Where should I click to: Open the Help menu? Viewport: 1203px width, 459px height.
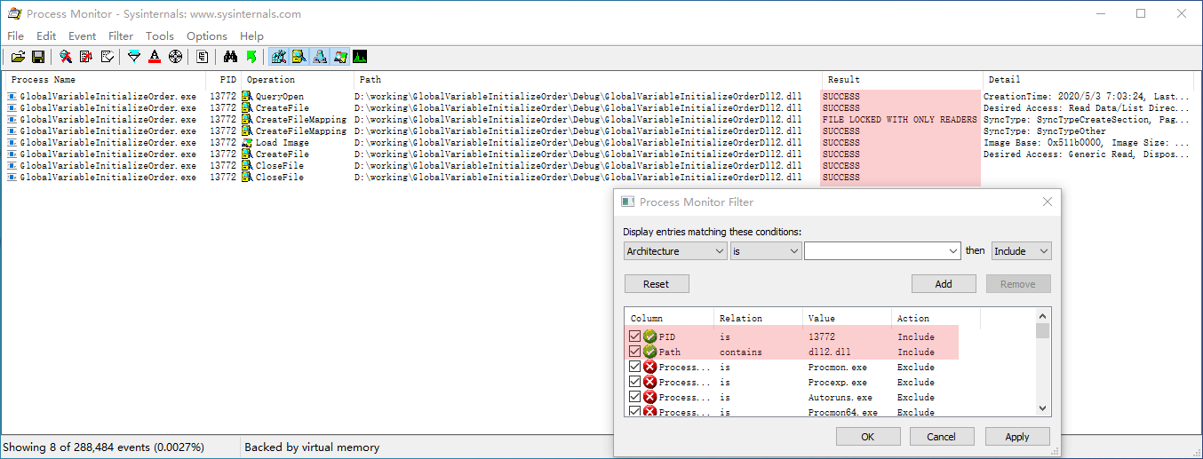tap(251, 36)
